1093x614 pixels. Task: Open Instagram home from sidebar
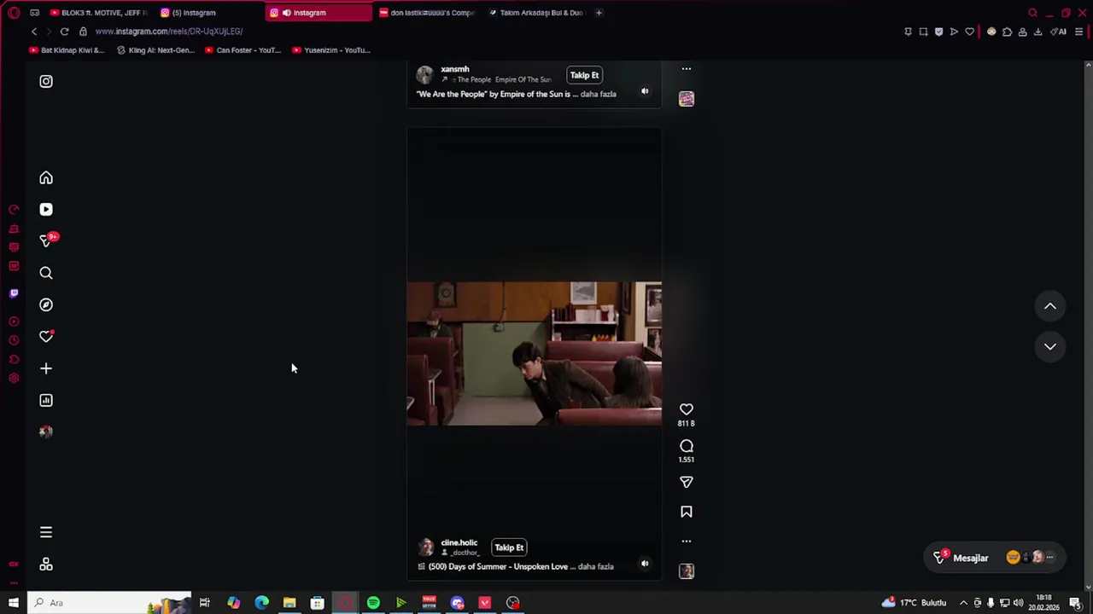click(46, 178)
